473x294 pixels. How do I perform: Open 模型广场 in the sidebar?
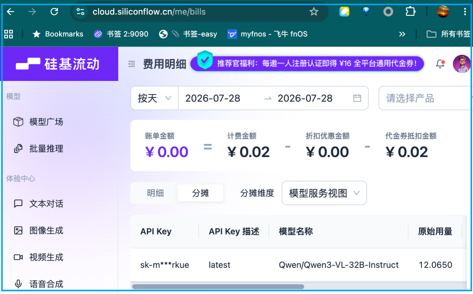38,122
